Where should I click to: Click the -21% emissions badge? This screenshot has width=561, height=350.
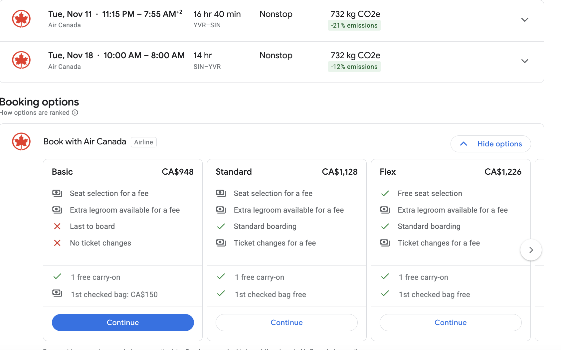click(x=354, y=25)
